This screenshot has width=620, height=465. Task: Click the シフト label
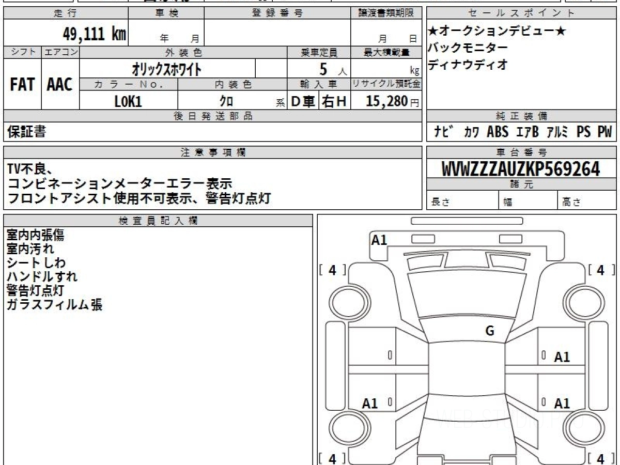[x=22, y=52]
